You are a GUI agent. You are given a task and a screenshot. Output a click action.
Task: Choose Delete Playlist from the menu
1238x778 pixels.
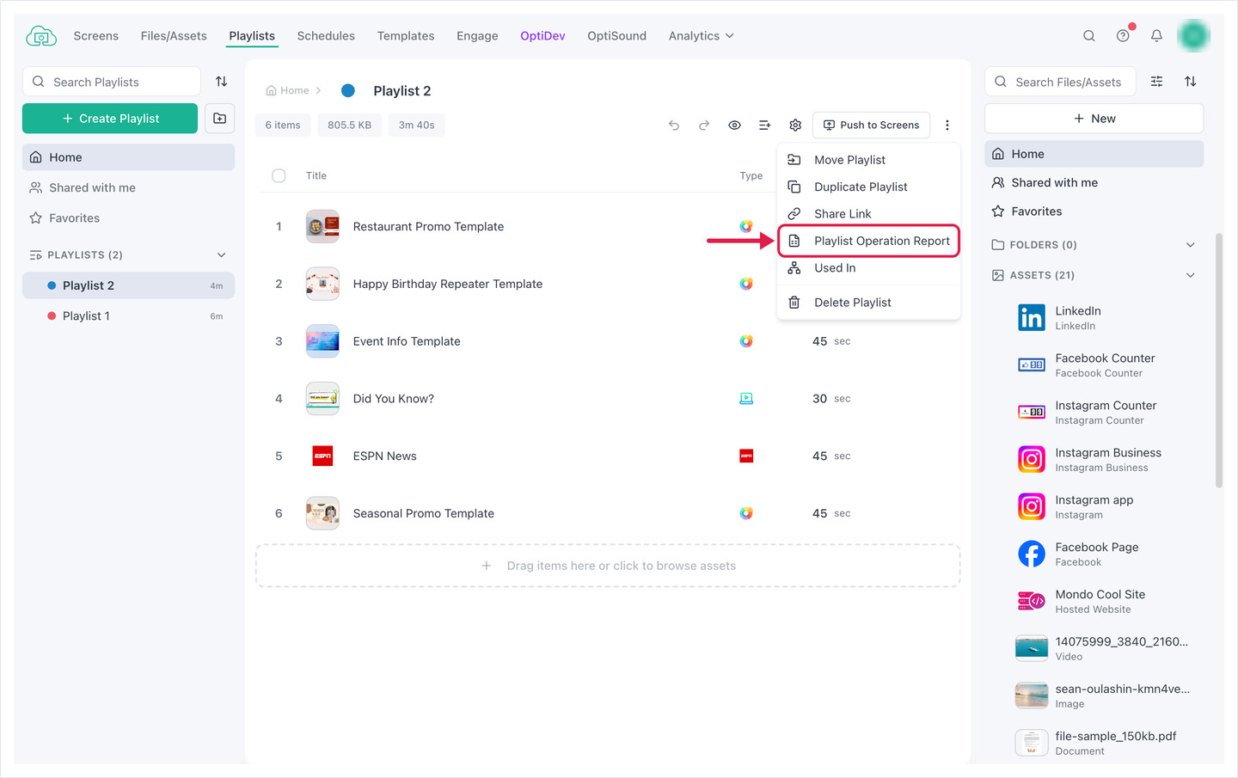pos(868,303)
